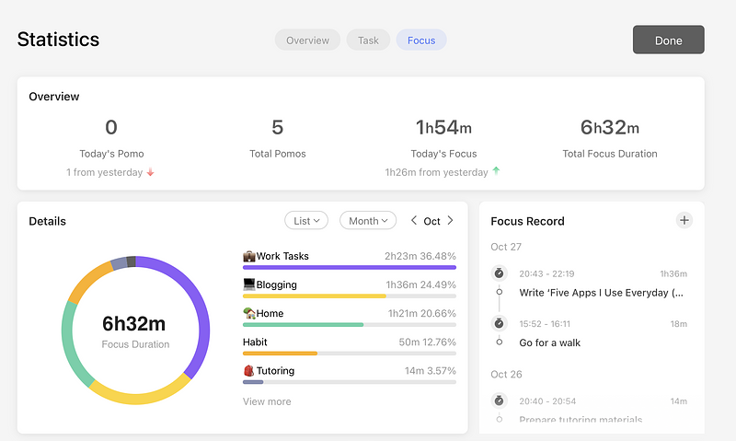Click the Tutoring progress bar

pos(253,382)
